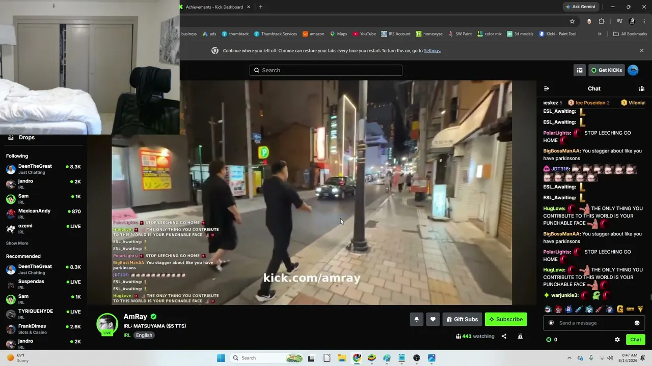Screen dimensions: 652x366
Task: Open the All Bookmarks folder
Action: click(x=630, y=34)
